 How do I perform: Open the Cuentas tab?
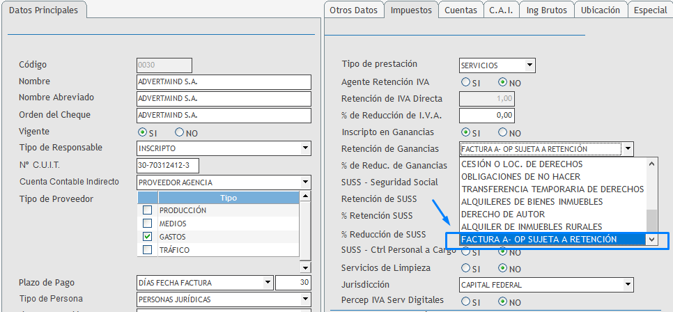[x=461, y=10]
